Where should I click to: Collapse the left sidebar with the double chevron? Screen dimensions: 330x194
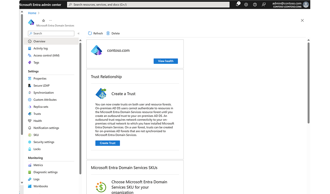coord(78,33)
